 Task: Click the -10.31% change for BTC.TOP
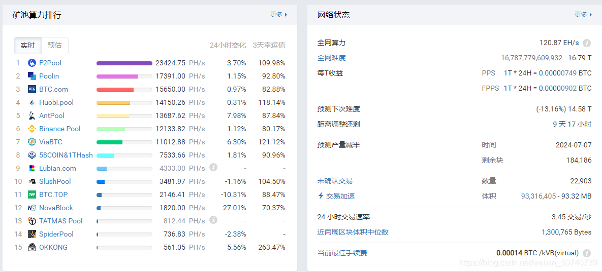coord(233,195)
